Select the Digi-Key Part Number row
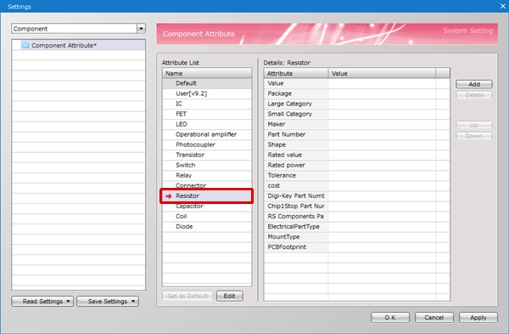The width and height of the screenshot is (509, 334). 357,196
